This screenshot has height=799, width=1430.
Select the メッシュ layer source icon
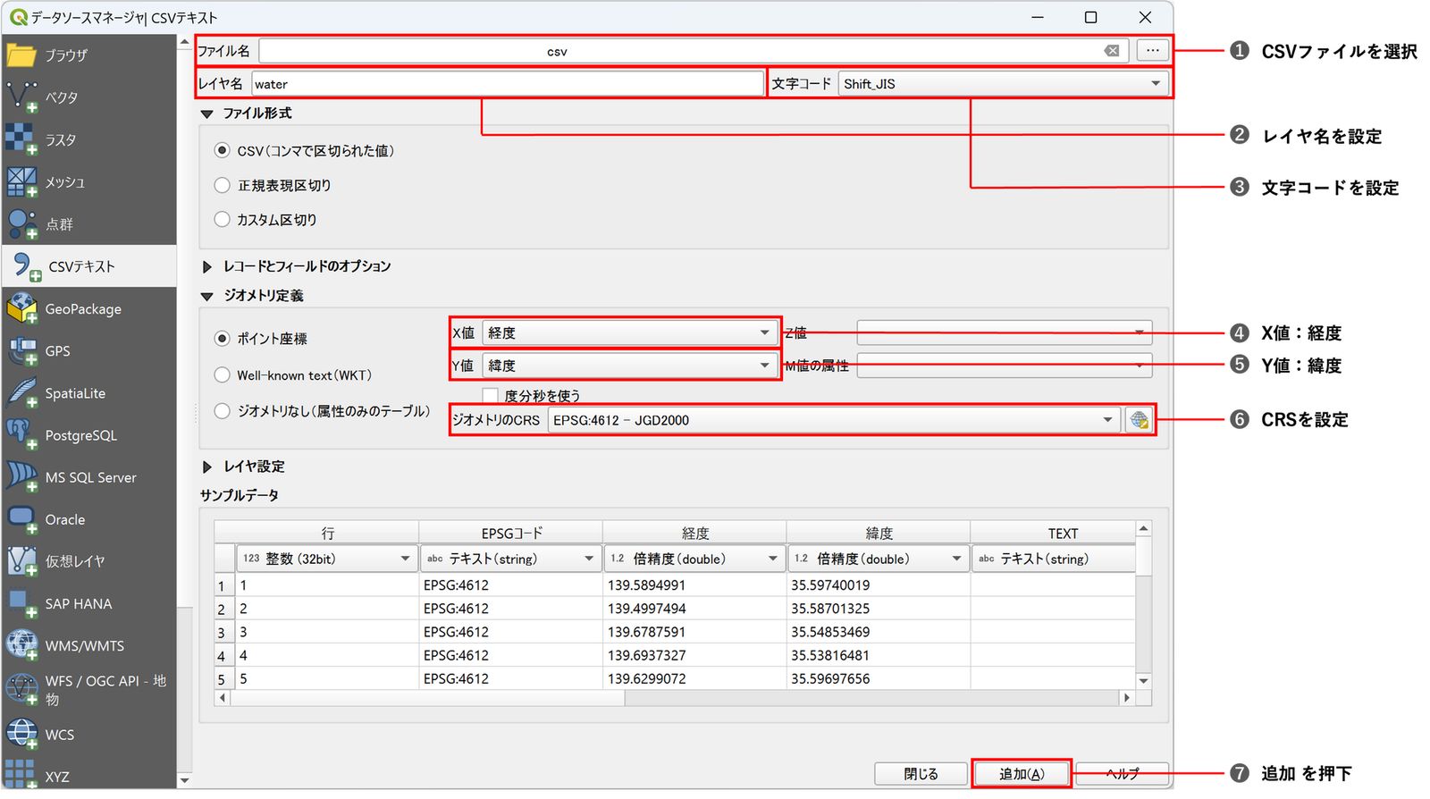(x=21, y=181)
